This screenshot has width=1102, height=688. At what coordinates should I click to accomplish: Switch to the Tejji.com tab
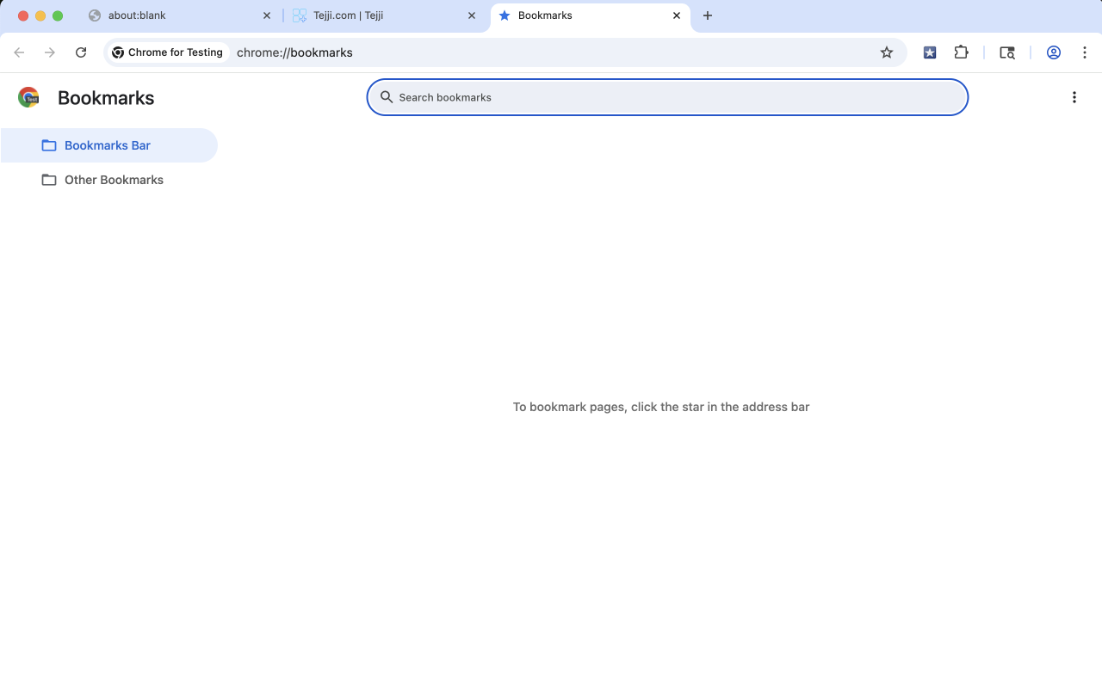click(370, 15)
